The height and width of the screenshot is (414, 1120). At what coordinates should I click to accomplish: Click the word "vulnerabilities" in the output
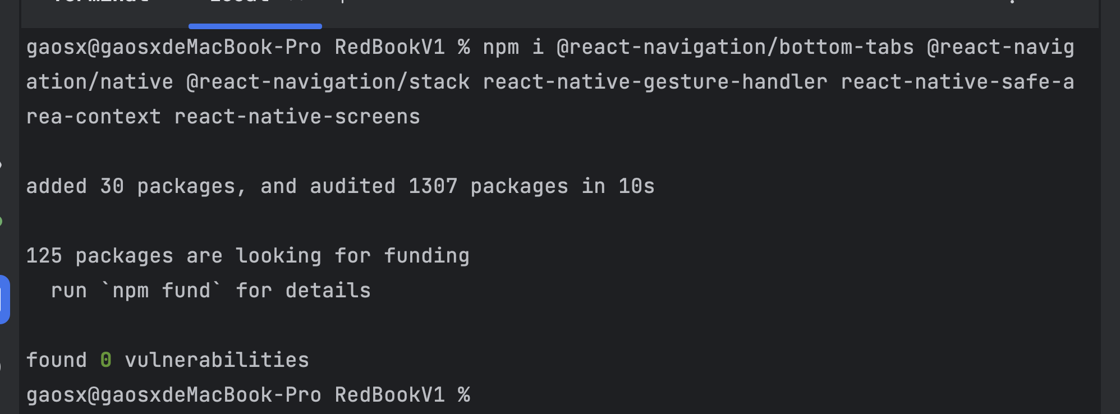coord(217,360)
